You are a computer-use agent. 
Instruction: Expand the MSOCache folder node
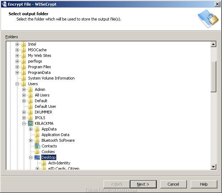17,50
